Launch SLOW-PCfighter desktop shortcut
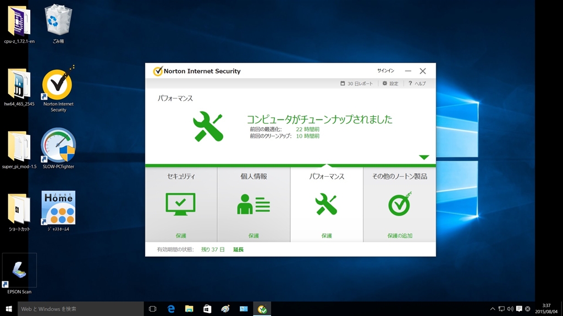 tap(58, 146)
